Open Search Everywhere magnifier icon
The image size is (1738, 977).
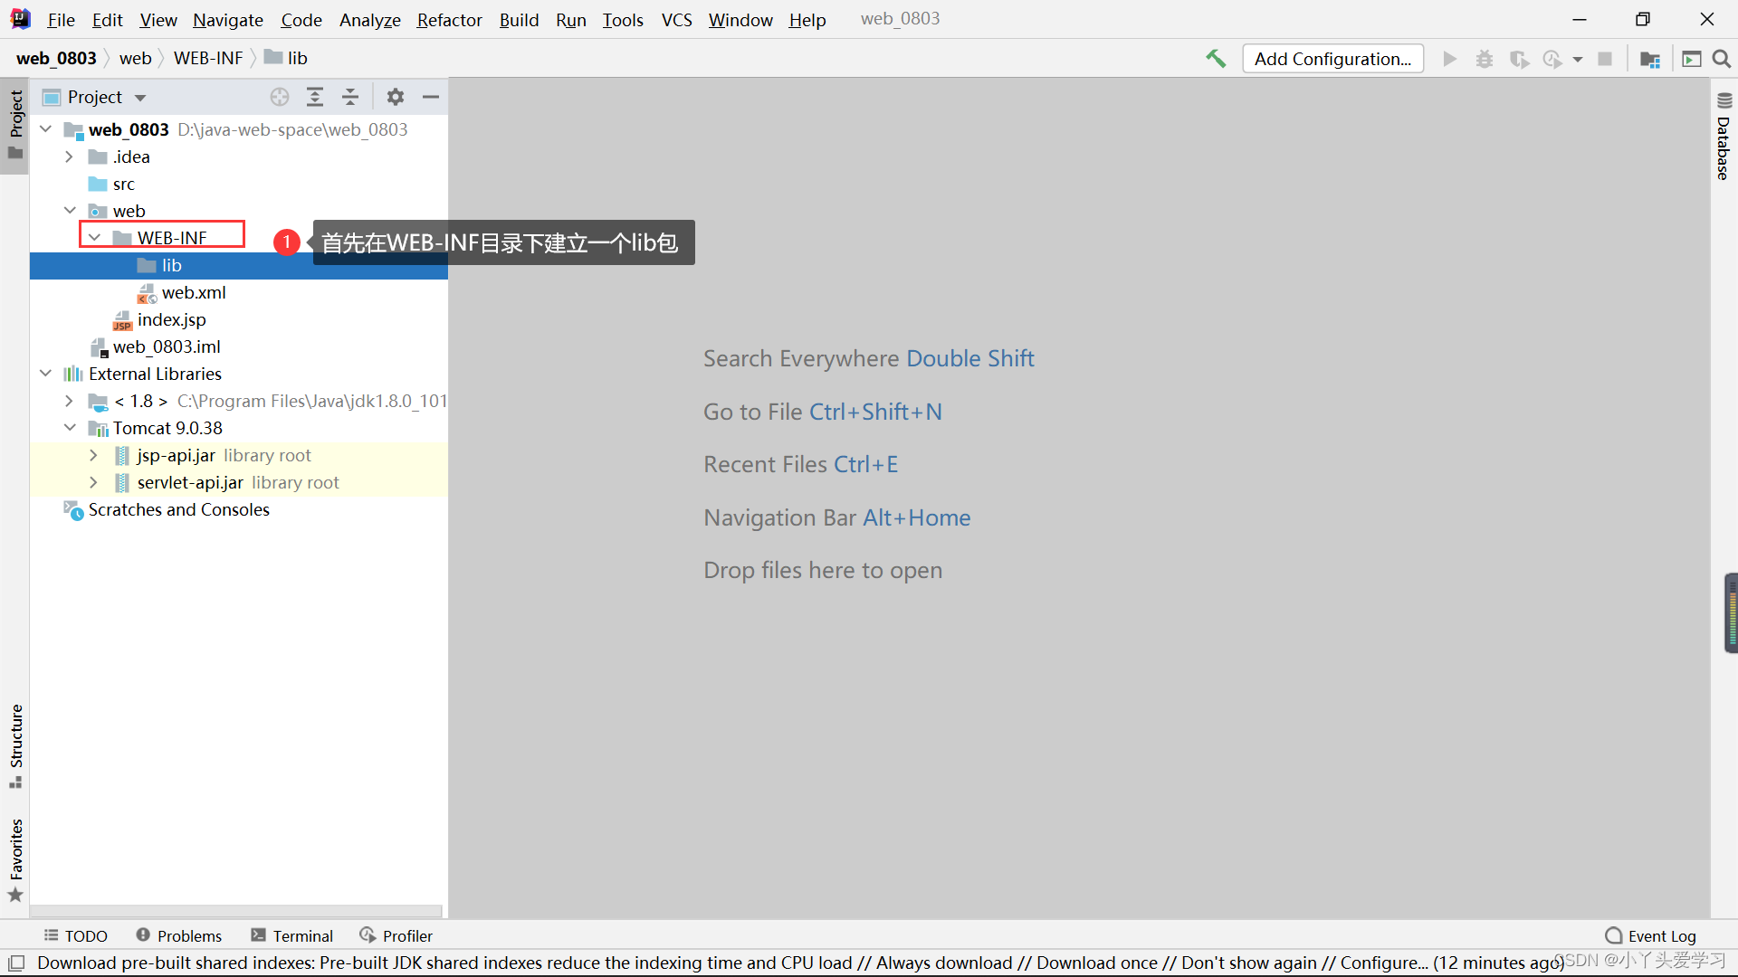[x=1722, y=59]
